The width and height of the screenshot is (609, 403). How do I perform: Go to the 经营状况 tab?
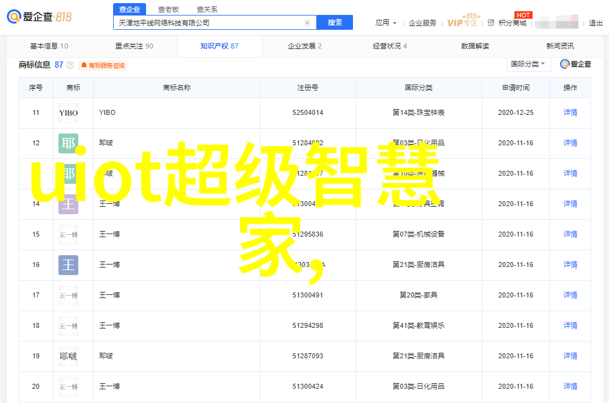[x=390, y=46]
